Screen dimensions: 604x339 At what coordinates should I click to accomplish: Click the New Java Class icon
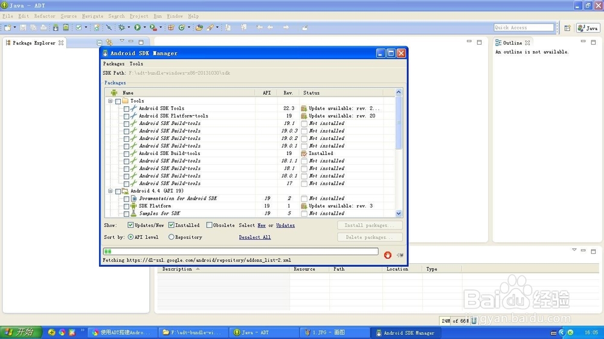click(181, 27)
